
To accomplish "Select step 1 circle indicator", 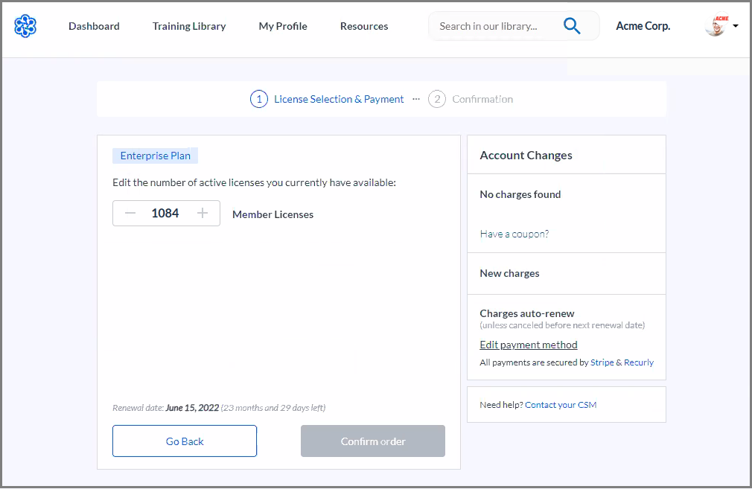I will (259, 99).
